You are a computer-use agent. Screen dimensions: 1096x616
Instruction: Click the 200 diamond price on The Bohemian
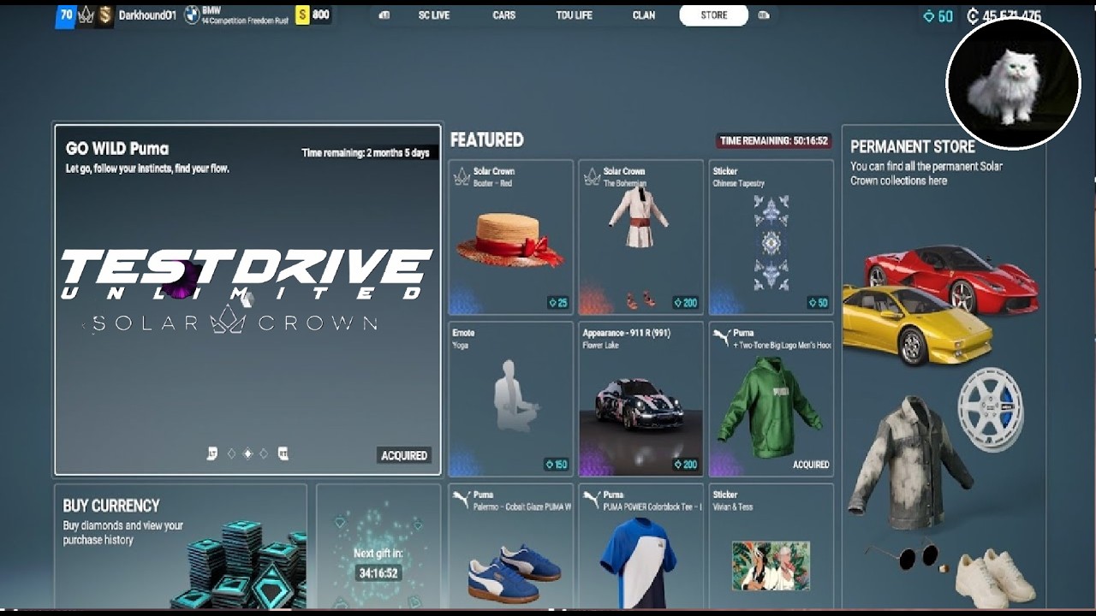(685, 303)
